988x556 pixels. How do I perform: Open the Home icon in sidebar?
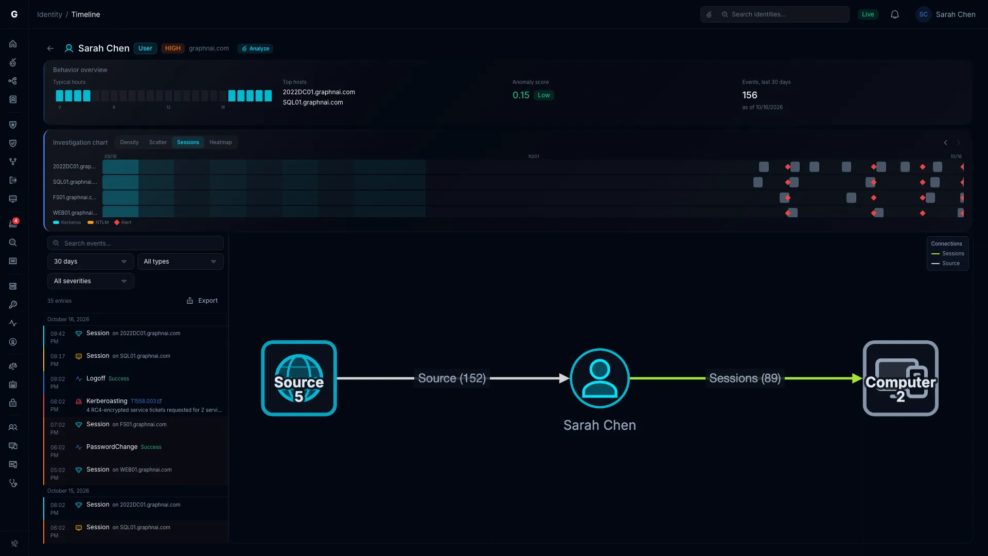tap(13, 44)
